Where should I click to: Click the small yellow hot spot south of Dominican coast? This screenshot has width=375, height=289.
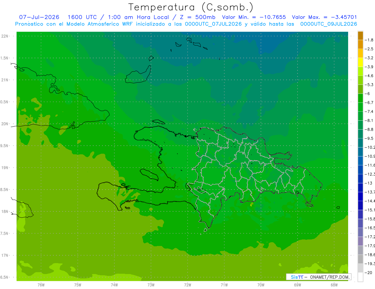(x=252, y=205)
